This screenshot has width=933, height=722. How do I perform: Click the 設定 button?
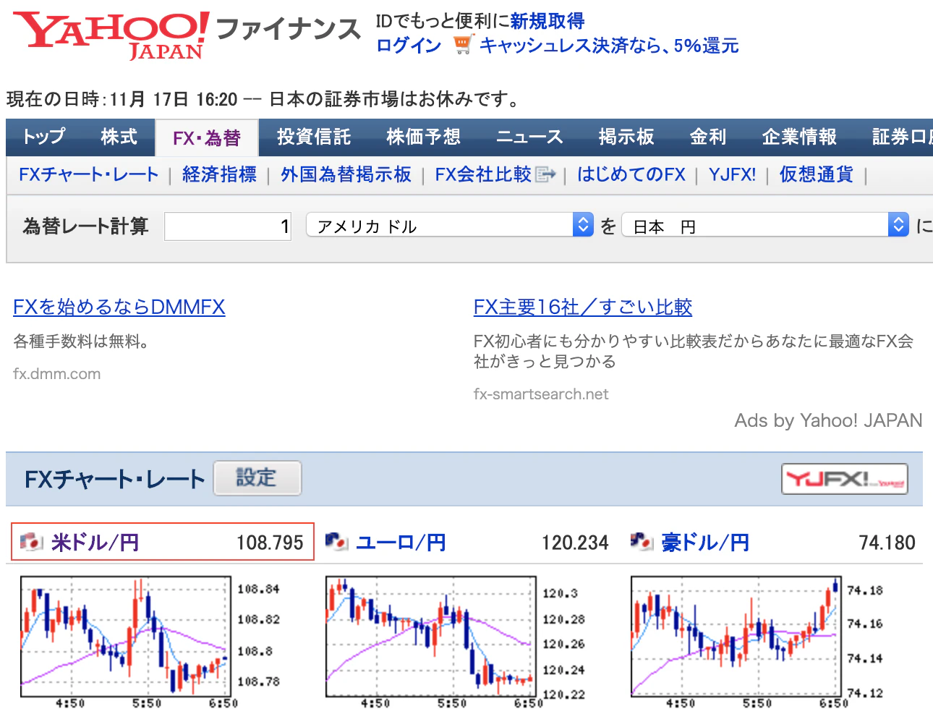click(257, 478)
